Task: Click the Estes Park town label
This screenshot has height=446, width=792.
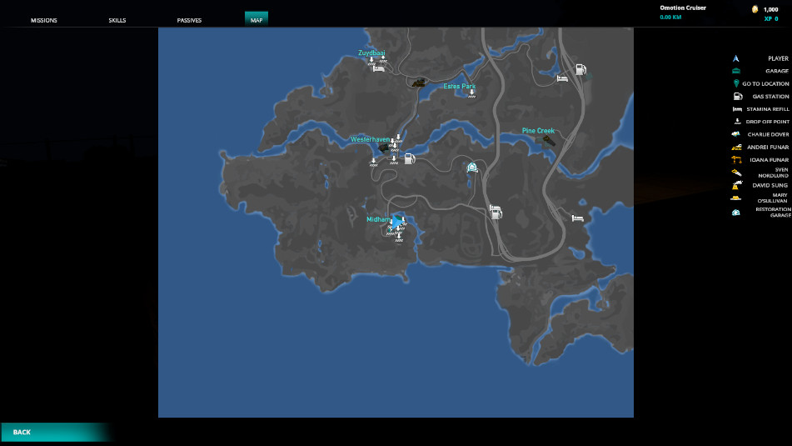Action: tap(459, 86)
